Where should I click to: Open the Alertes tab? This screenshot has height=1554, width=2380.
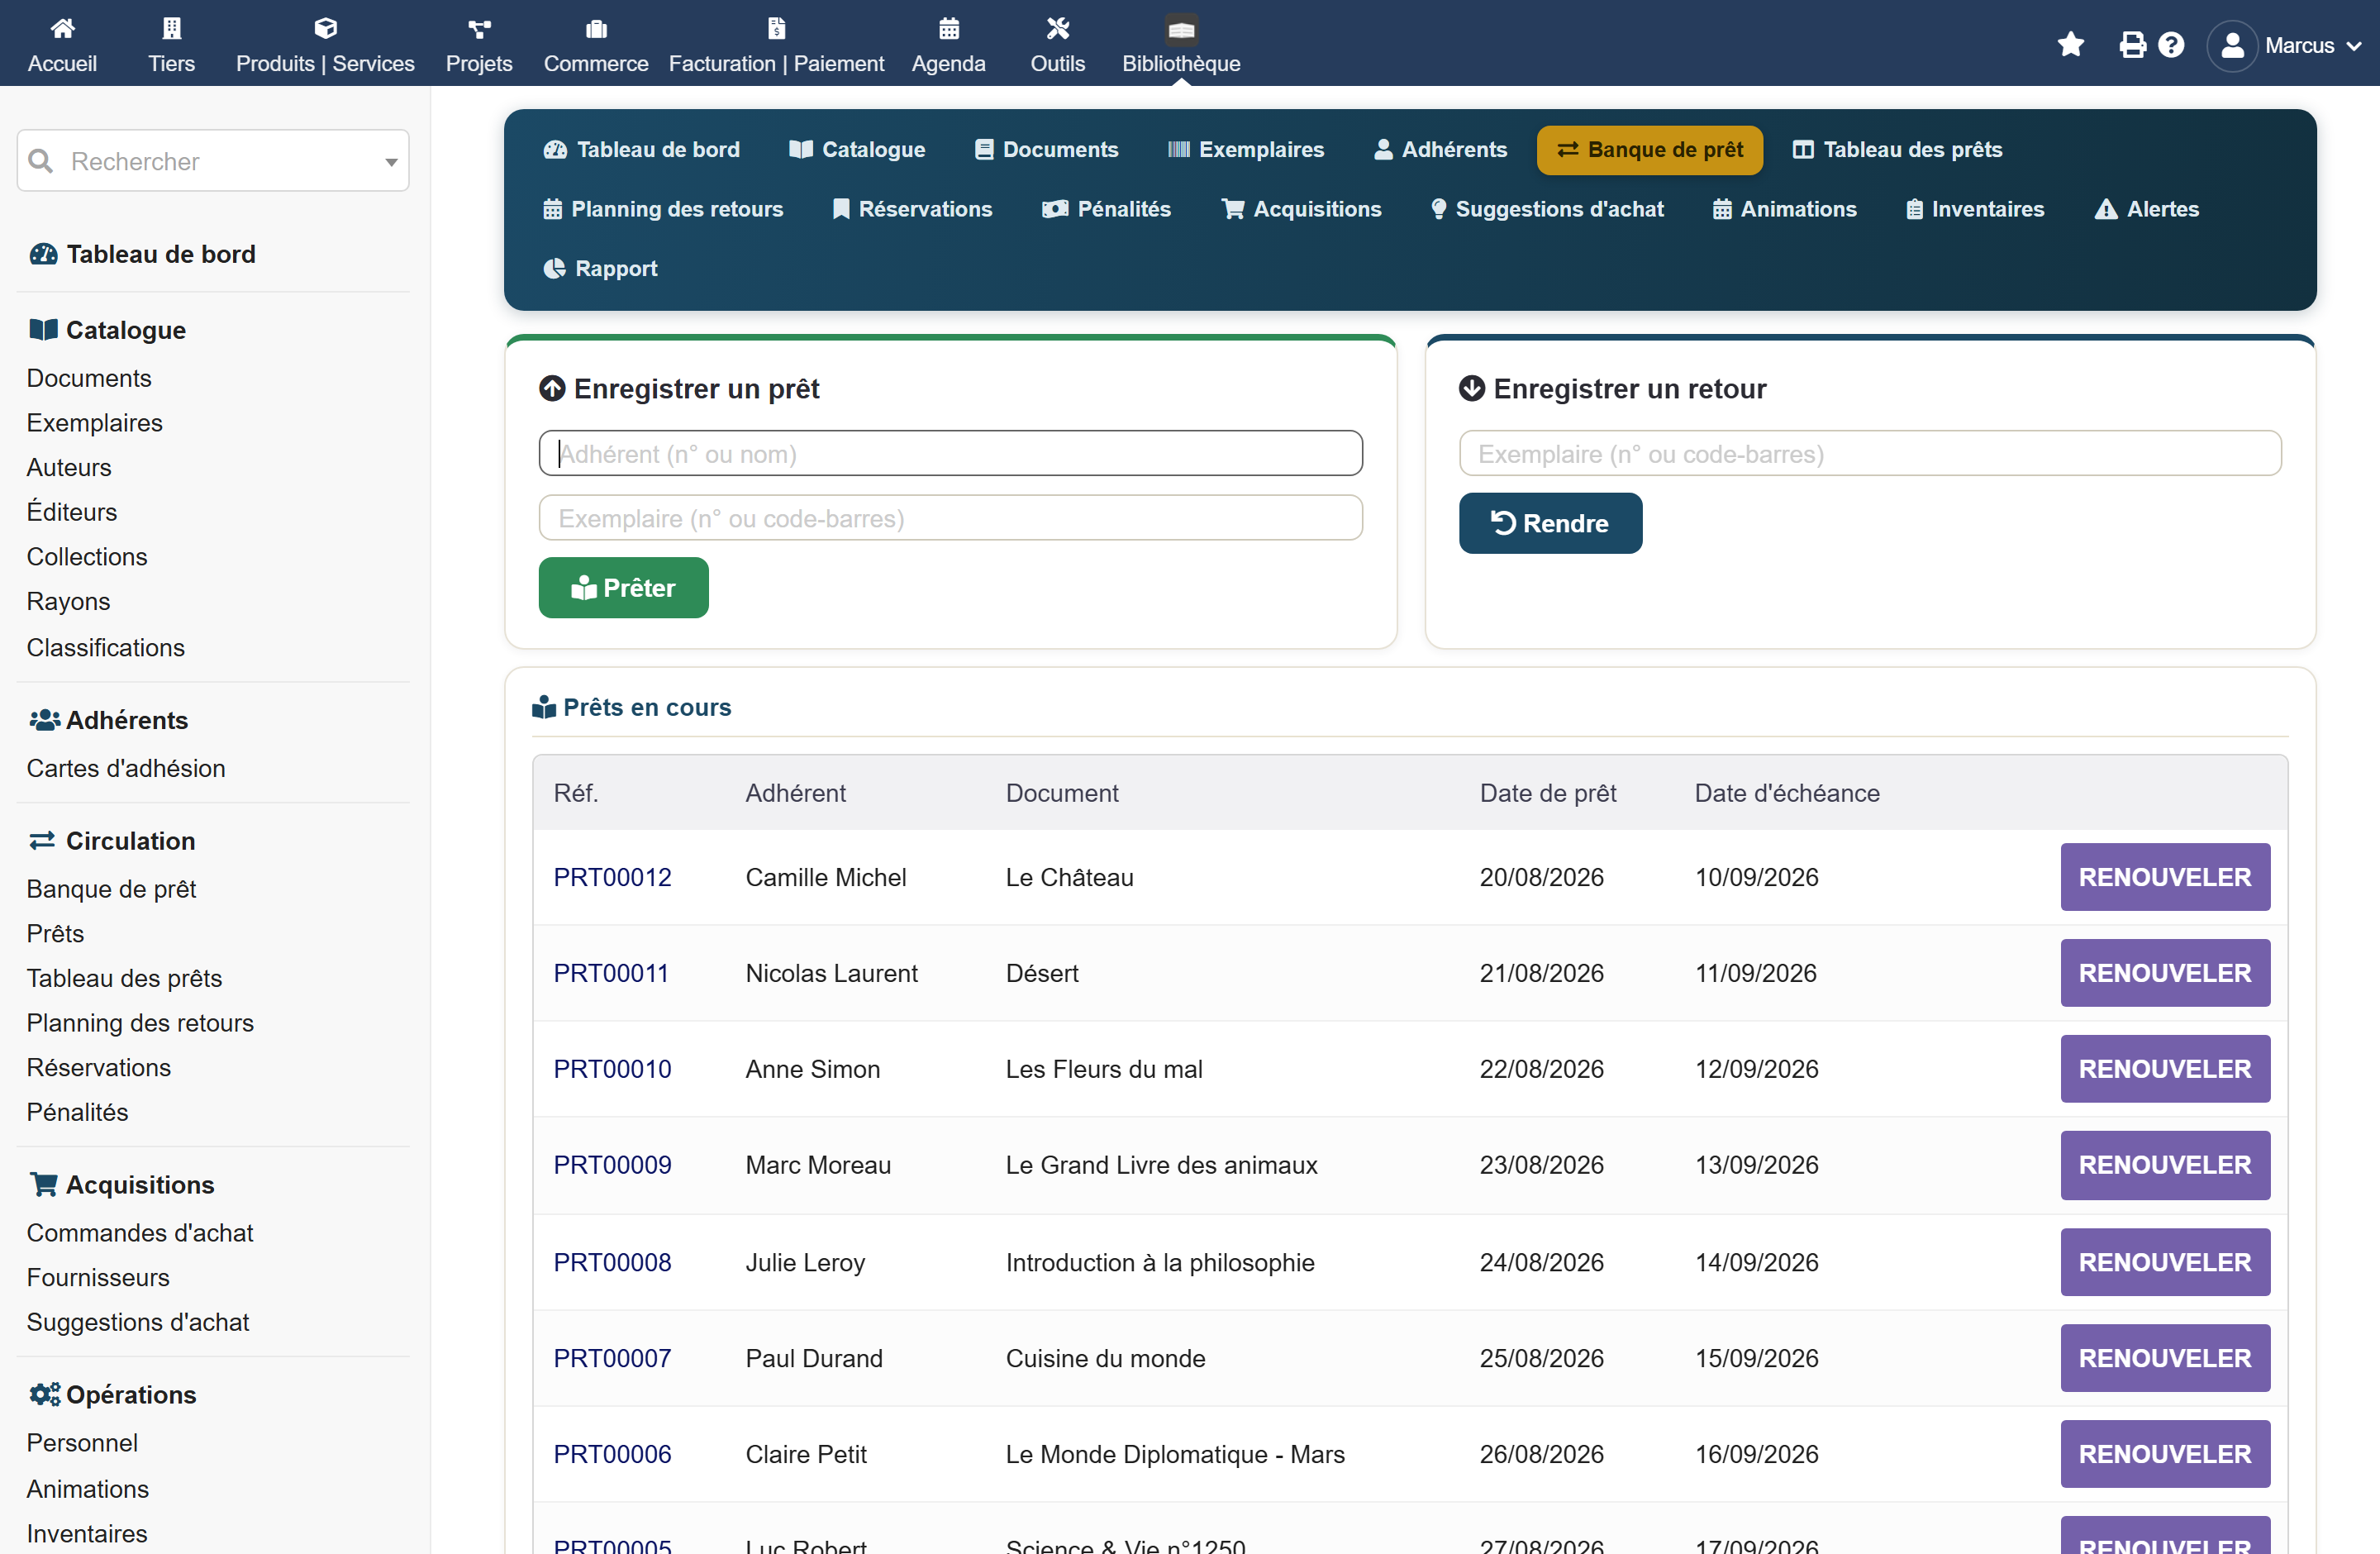tap(2147, 209)
